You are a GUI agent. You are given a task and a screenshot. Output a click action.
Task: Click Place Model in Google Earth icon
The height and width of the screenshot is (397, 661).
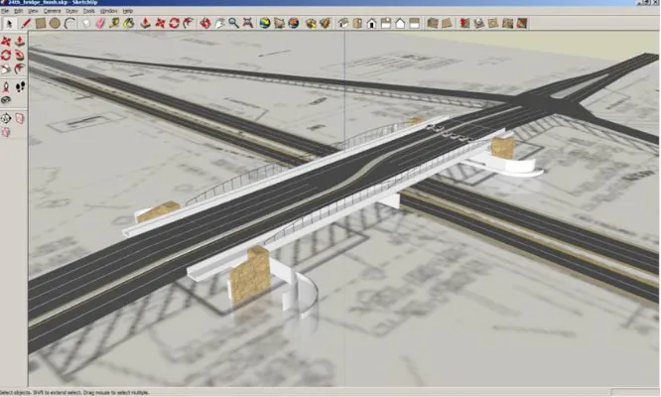point(294,24)
